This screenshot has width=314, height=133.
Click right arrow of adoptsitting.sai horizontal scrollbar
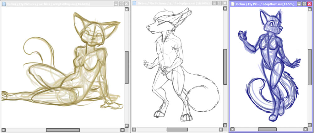pos(122,130)
